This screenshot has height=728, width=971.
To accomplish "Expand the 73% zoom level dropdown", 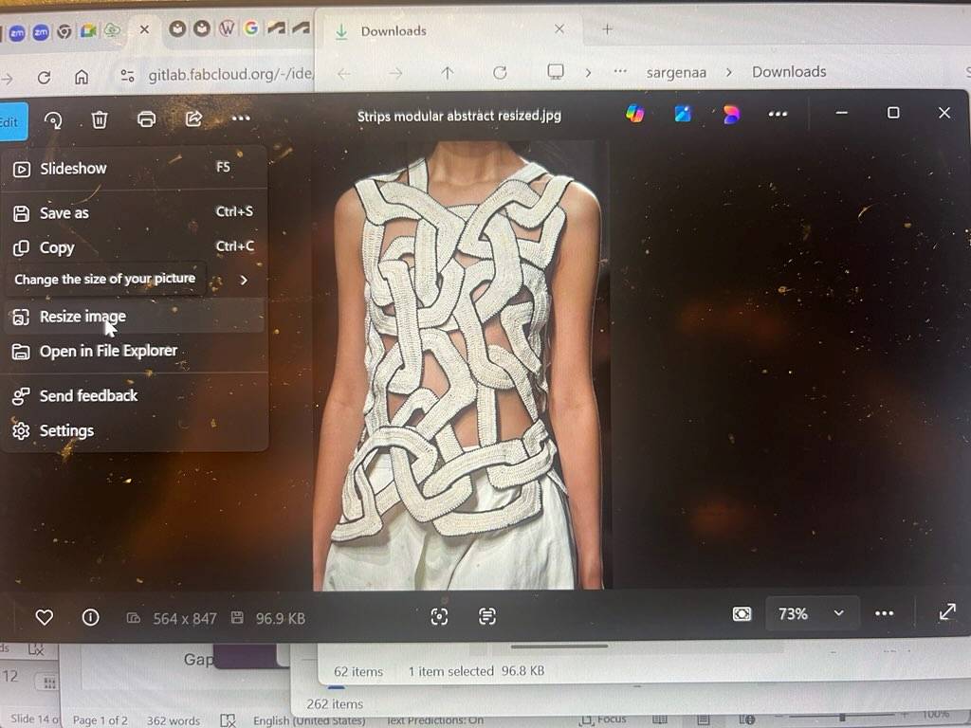I will pos(838,613).
